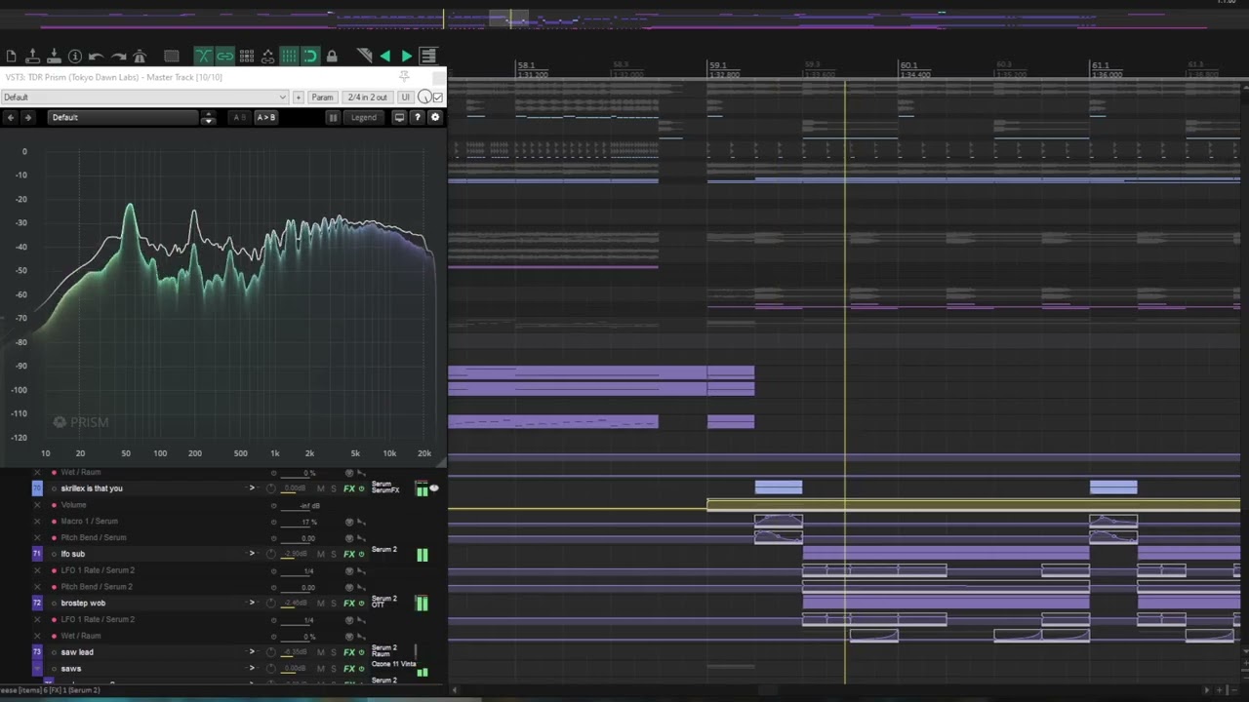
Task: Click the envelope points link icon
Action: 268,57
